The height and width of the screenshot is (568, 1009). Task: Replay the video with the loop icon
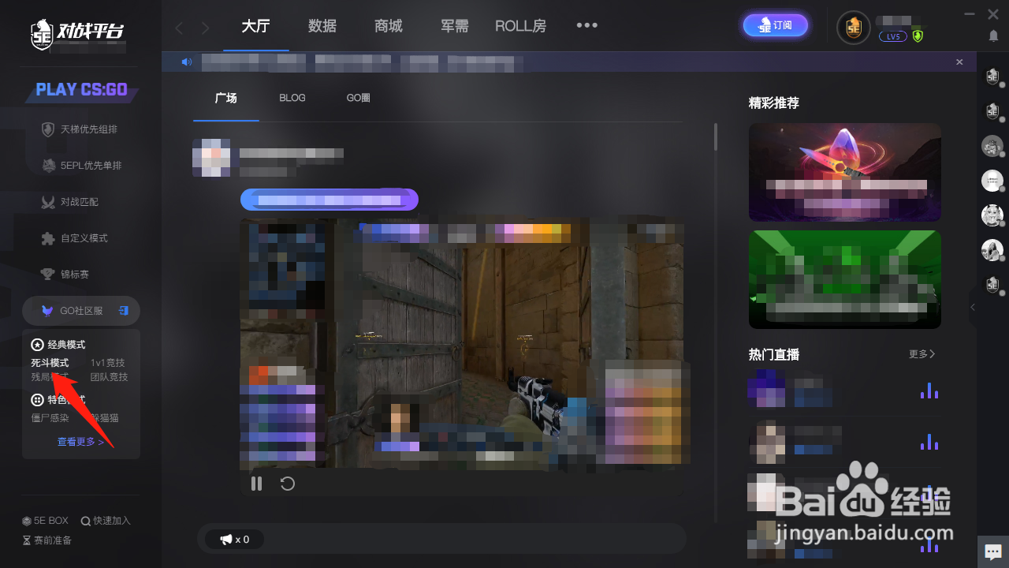(x=288, y=484)
